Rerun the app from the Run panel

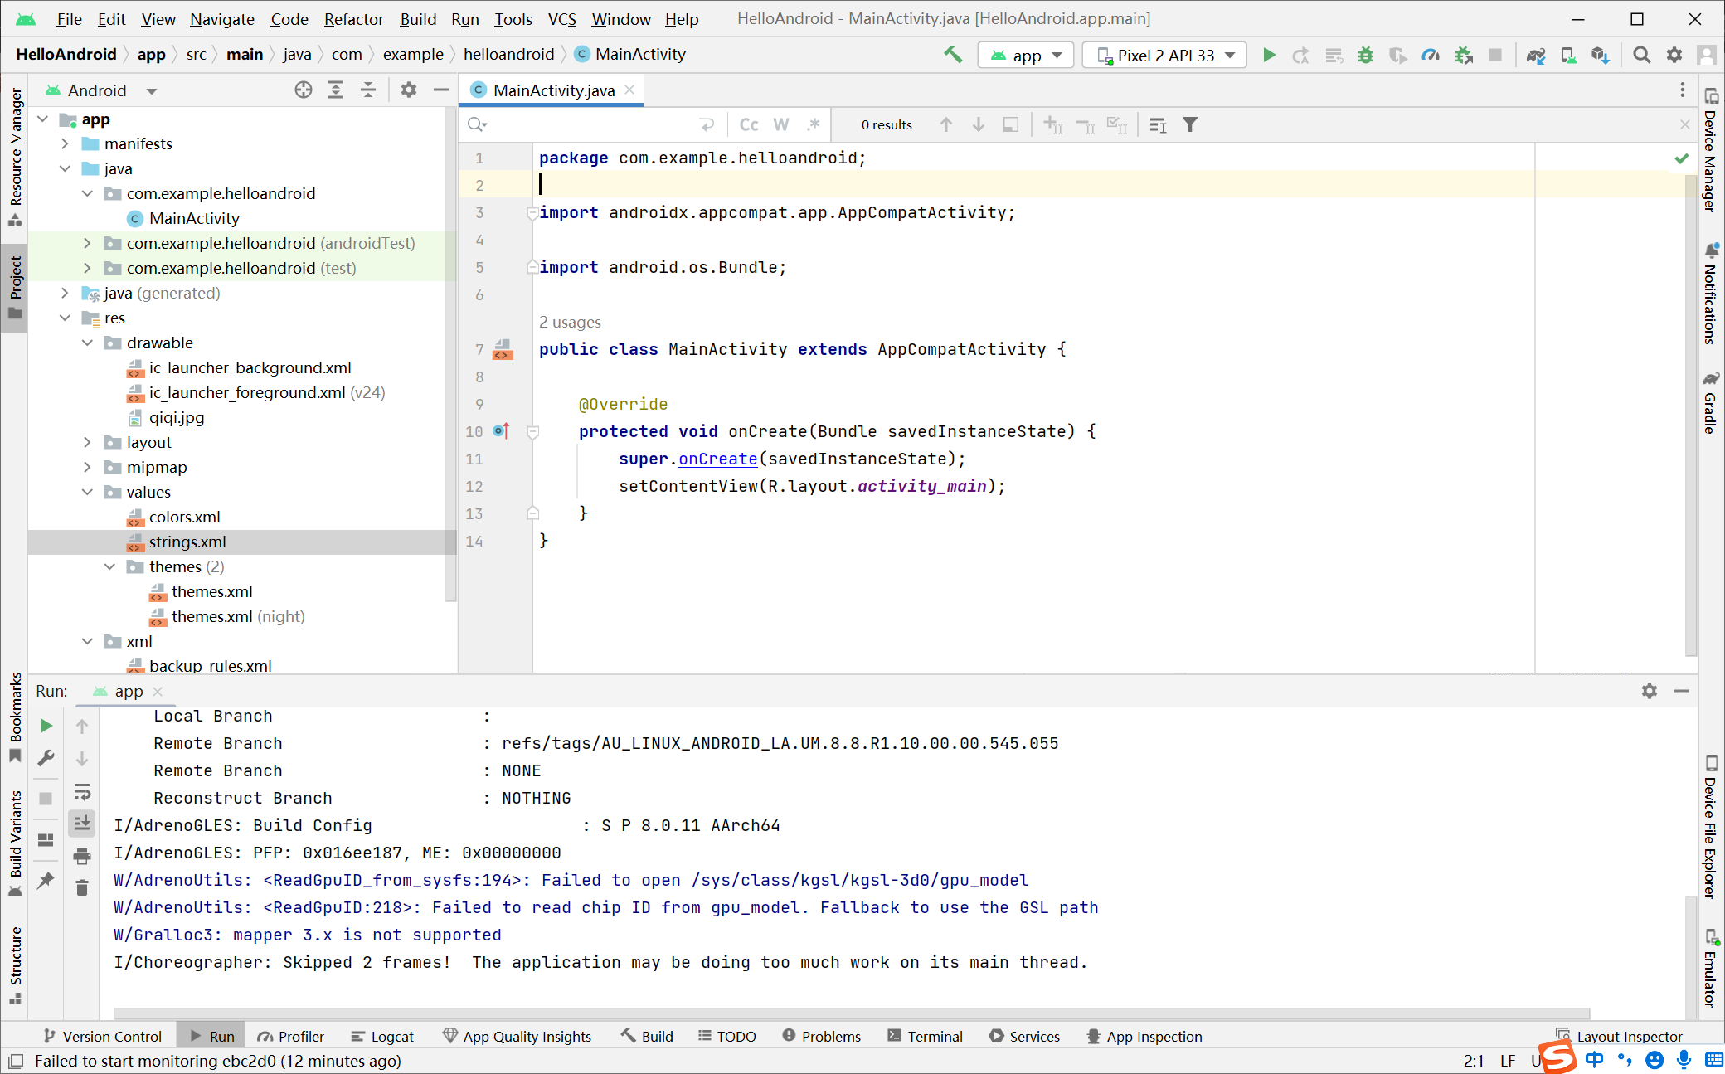tap(46, 725)
